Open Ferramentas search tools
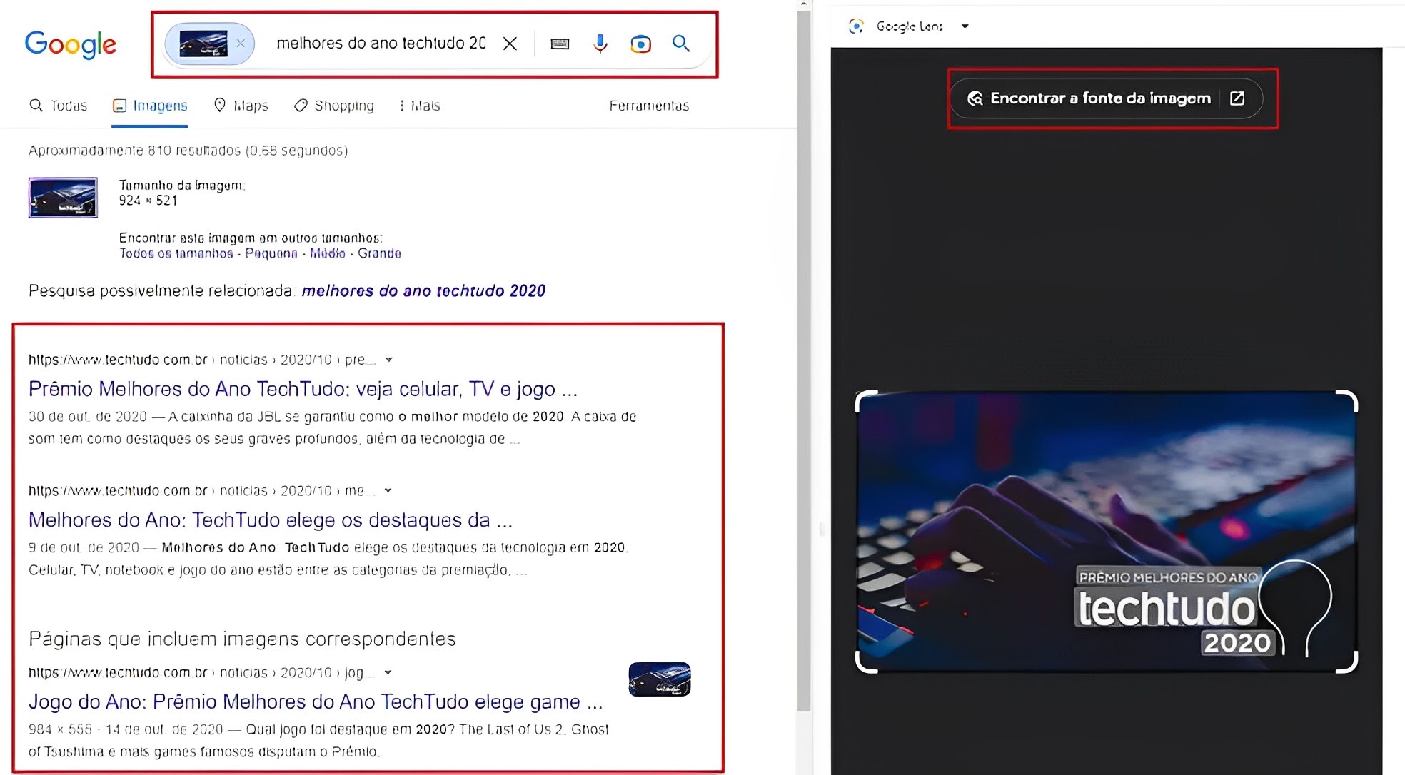The image size is (1405, 775). [x=649, y=106]
